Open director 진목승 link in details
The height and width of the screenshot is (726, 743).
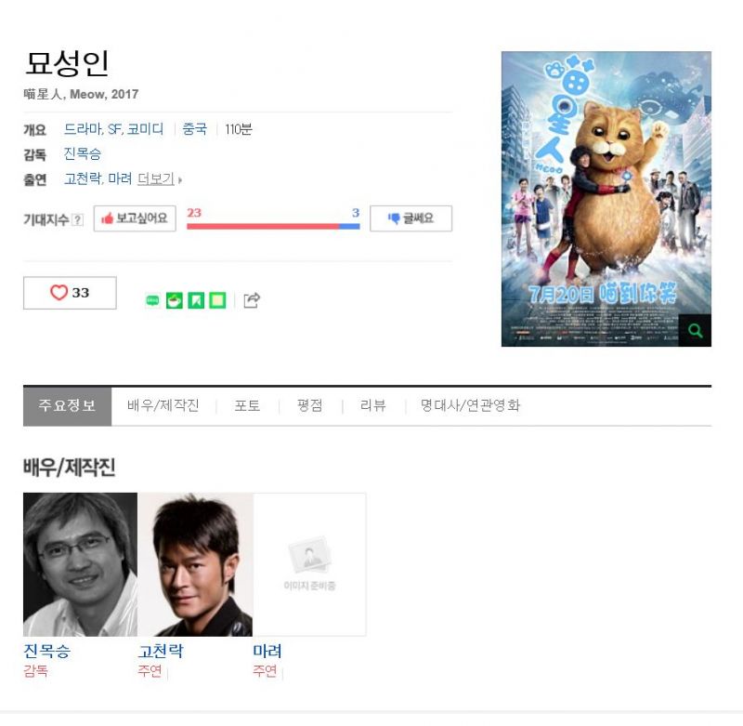point(83,154)
